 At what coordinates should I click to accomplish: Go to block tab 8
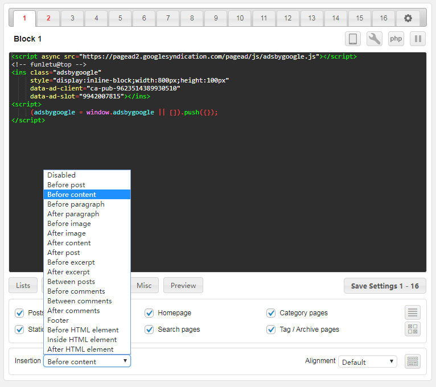[x=192, y=18]
